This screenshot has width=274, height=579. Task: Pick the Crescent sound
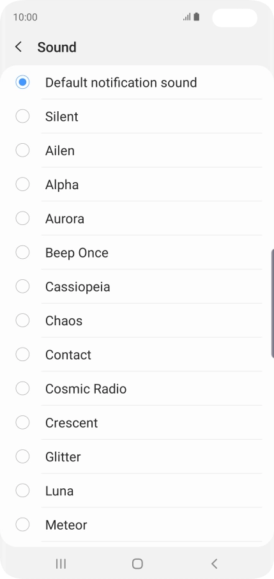(x=137, y=423)
